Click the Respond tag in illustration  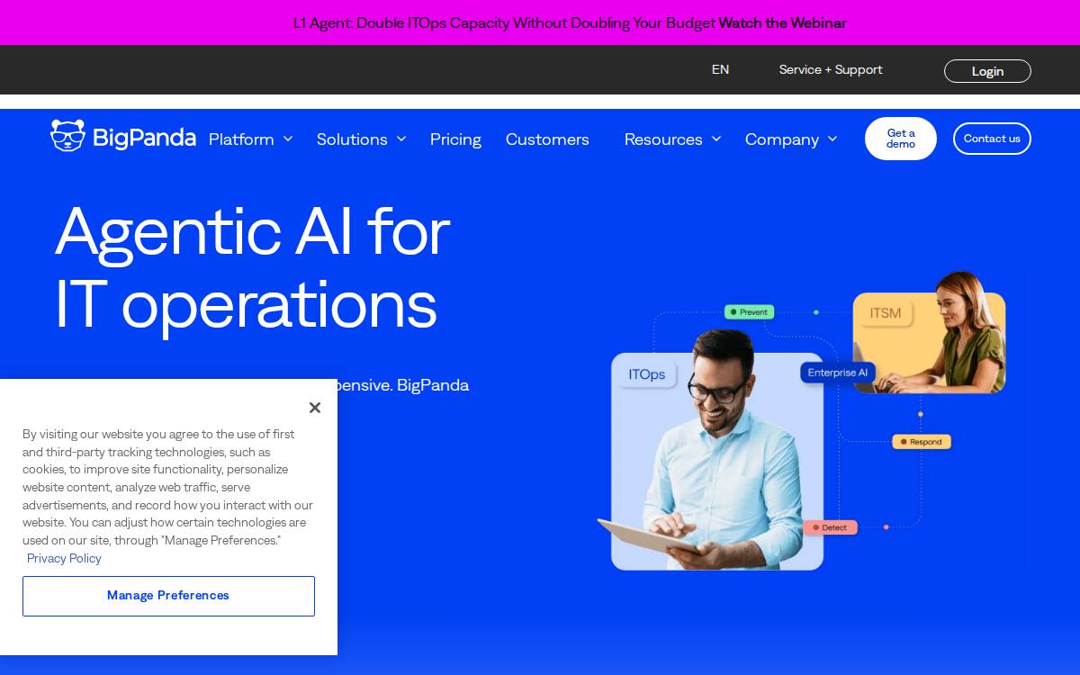922,442
